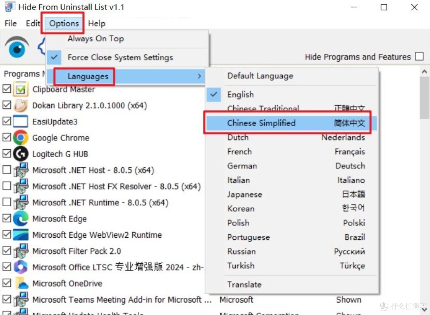Viewport: 430px width, 315px height.
Task: Check the Microsoft .NET Host 8.0.5 checkbox
Action: (x=7, y=170)
